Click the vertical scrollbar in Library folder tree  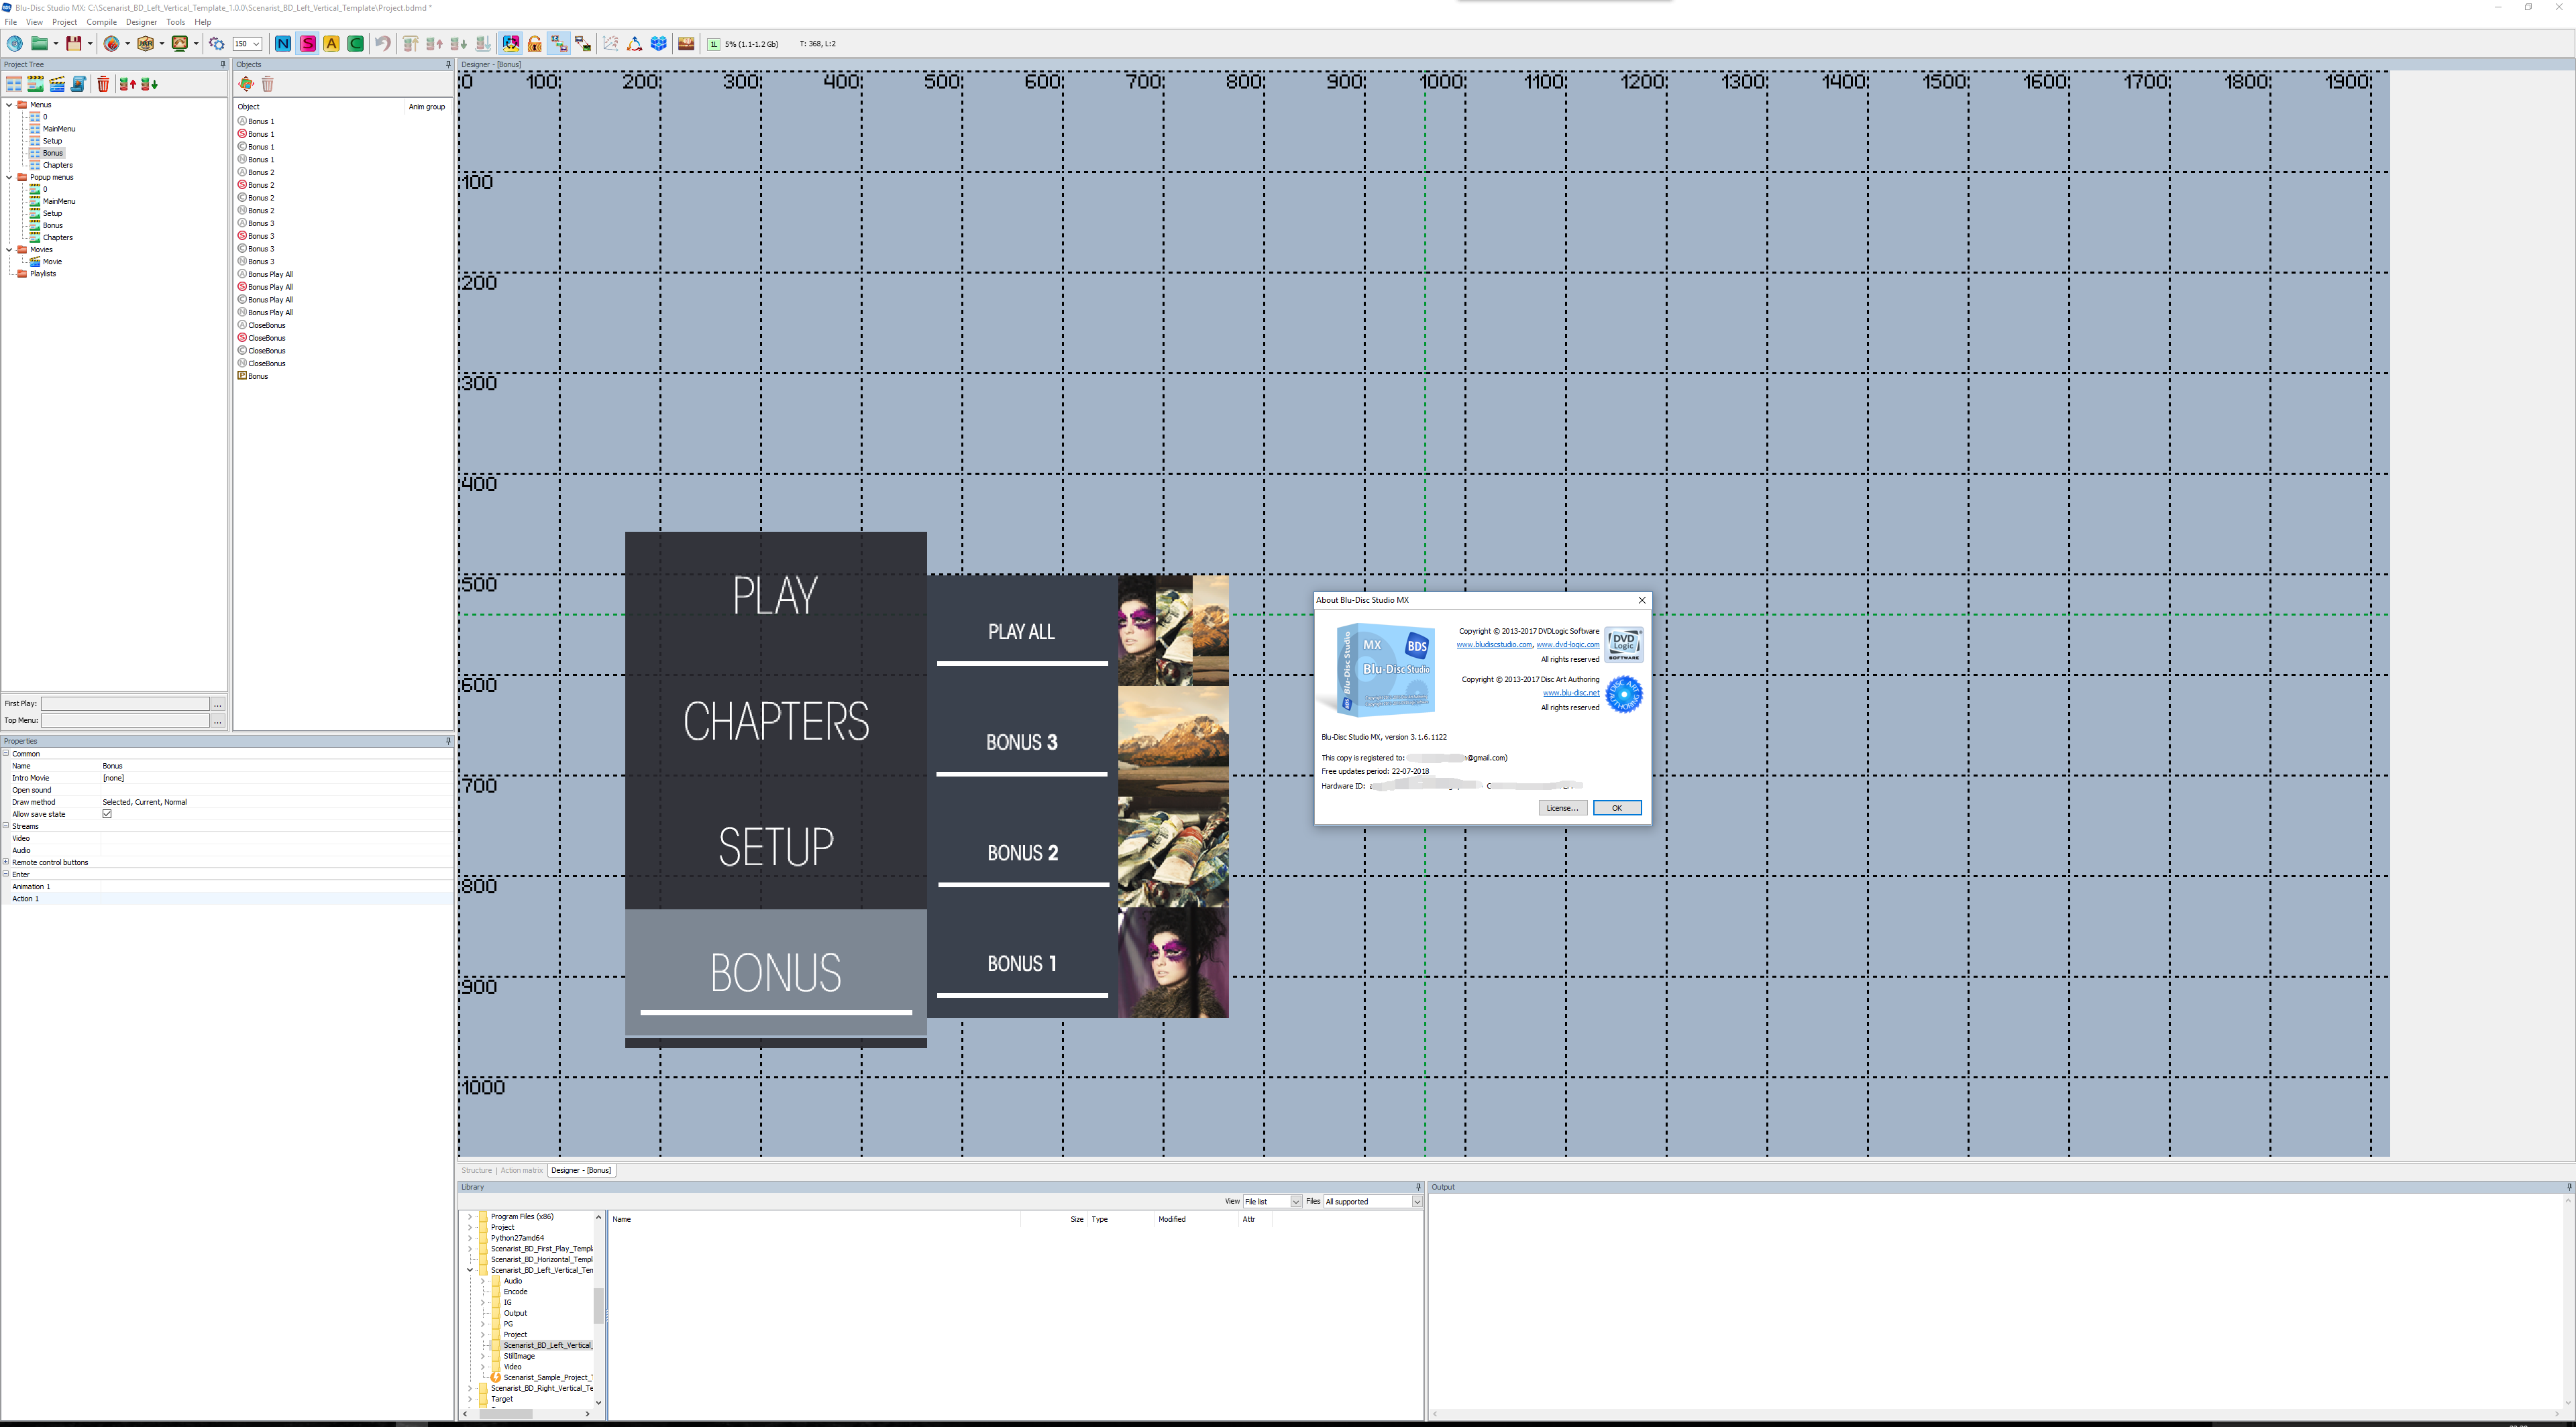point(599,1307)
